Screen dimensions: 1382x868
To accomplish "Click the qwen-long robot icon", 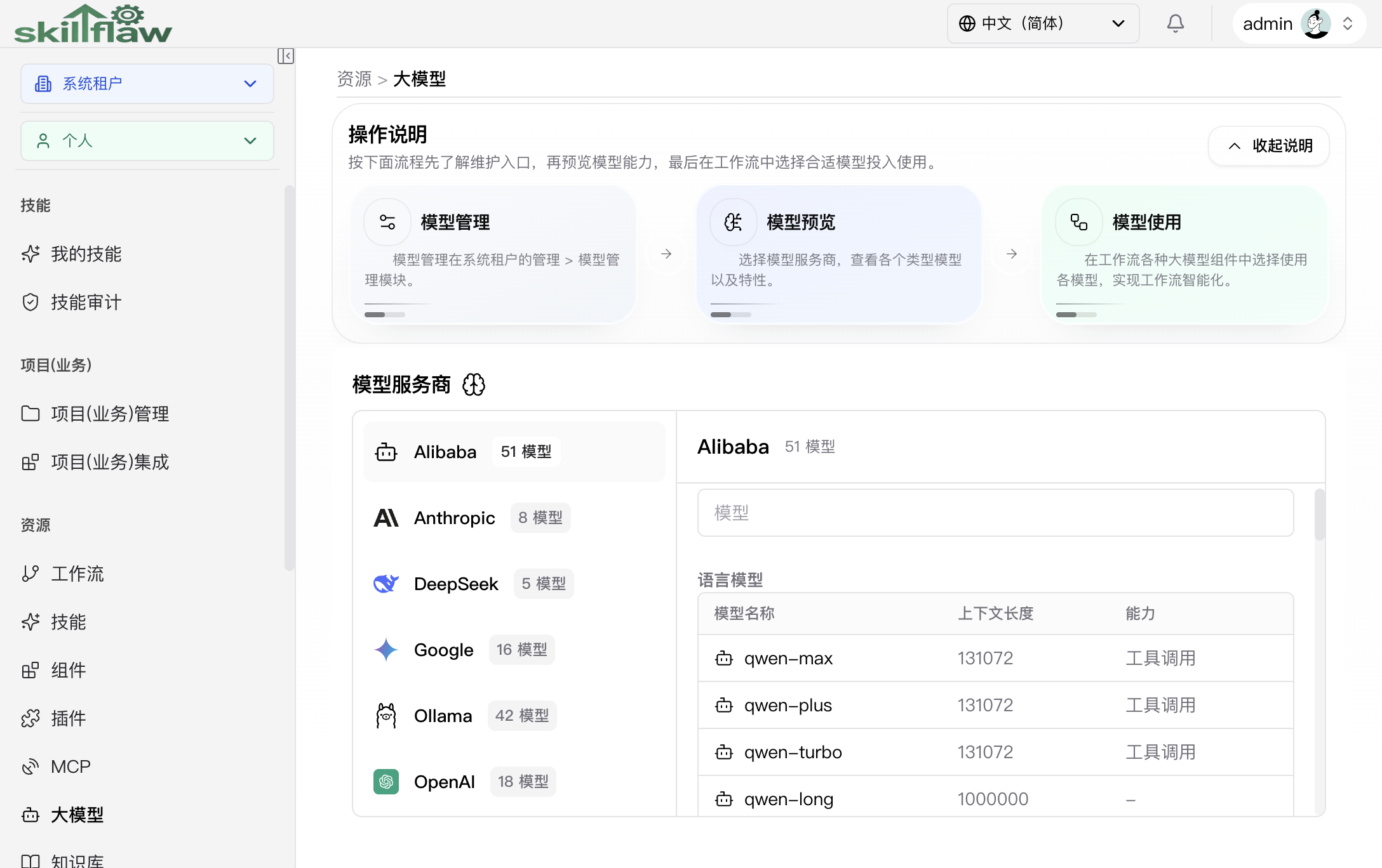I will [724, 799].
